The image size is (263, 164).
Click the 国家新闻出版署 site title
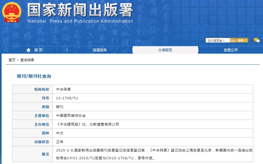tap(80, 10)
